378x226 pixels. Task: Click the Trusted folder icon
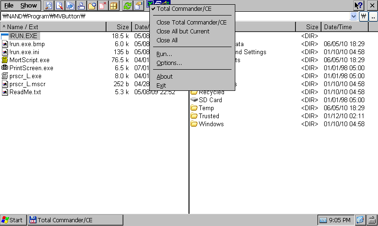[194, 116]
